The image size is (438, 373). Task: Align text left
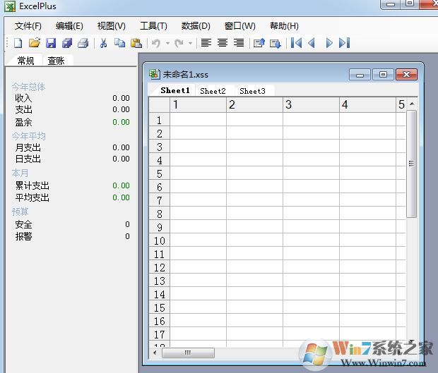click(206, 43)
